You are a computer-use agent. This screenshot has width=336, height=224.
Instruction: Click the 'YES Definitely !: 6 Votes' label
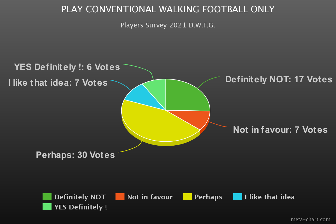(x=67, y=67)
